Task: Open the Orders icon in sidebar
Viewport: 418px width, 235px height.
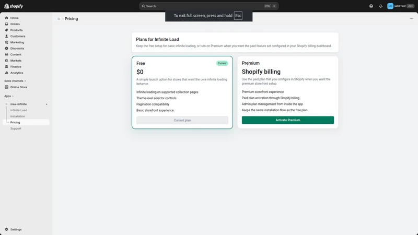Action: point(6,24)
